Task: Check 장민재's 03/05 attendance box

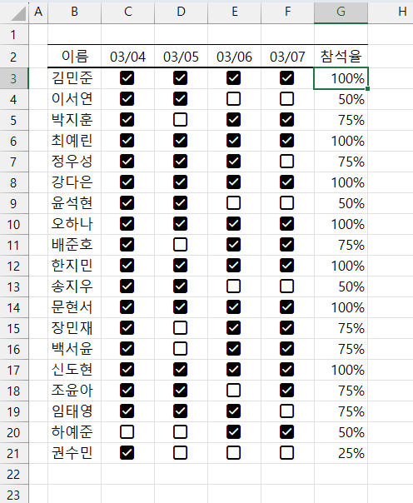Action: (180, 328)
